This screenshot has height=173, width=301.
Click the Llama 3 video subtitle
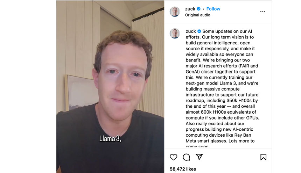tap(110, 138)
